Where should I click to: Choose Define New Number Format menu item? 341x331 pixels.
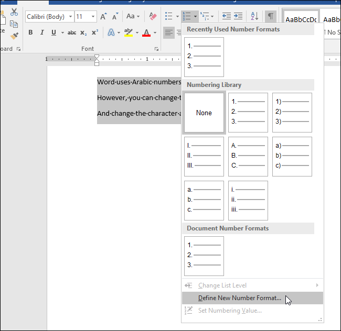point(239,299)
